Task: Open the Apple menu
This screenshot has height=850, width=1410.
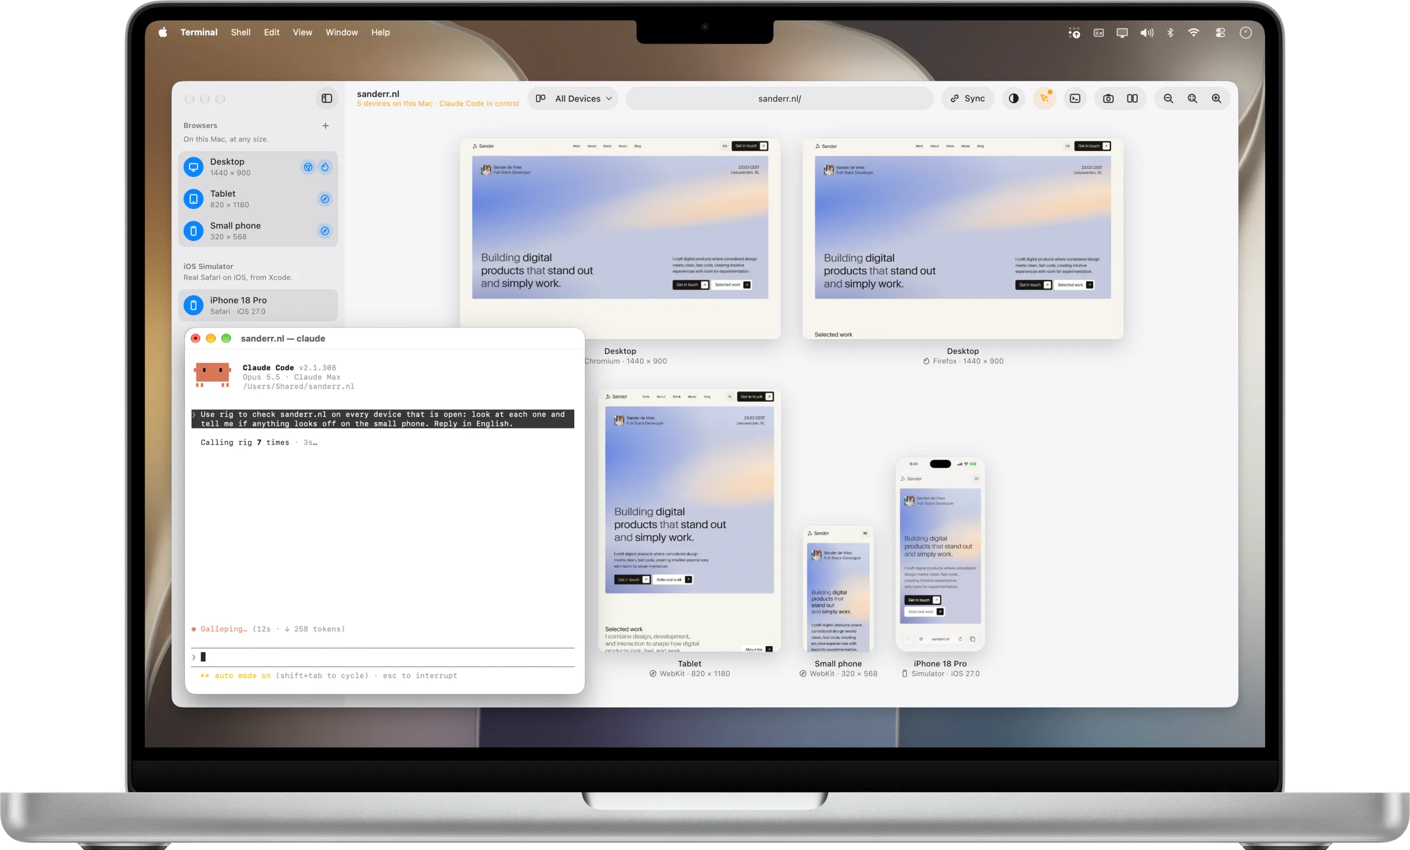Action: tap(163, 32)
